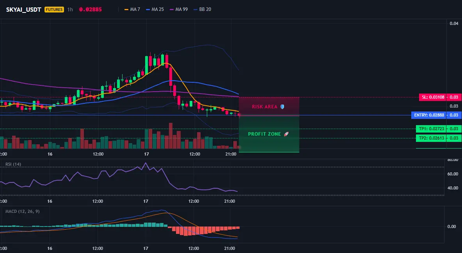
Task: Click the 0.00 MACD axis label
Action: [452, 226]
